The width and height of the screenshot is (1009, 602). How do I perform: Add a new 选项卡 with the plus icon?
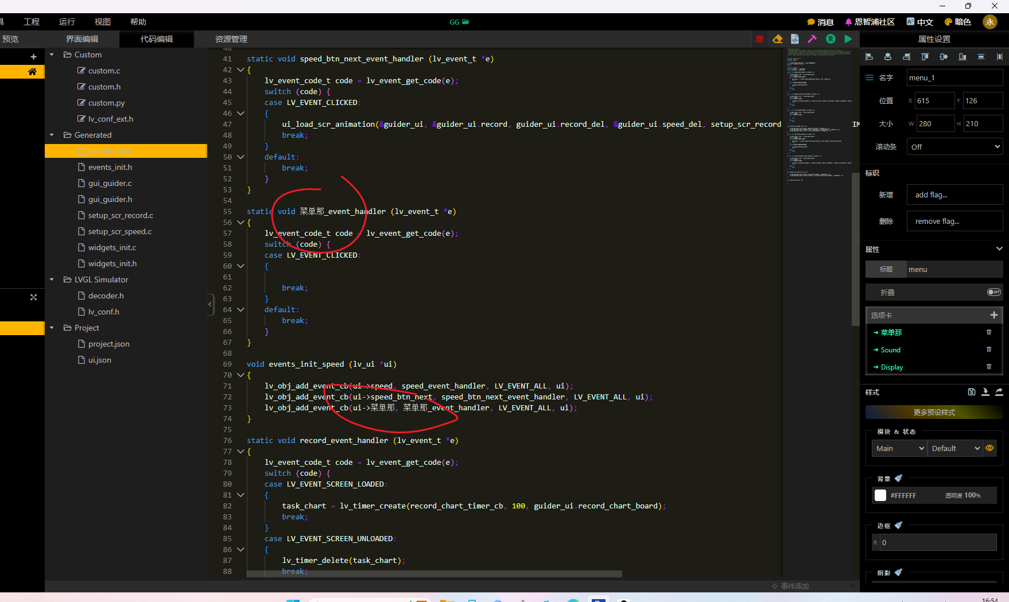pyautogui.click(x=994, y=315)
